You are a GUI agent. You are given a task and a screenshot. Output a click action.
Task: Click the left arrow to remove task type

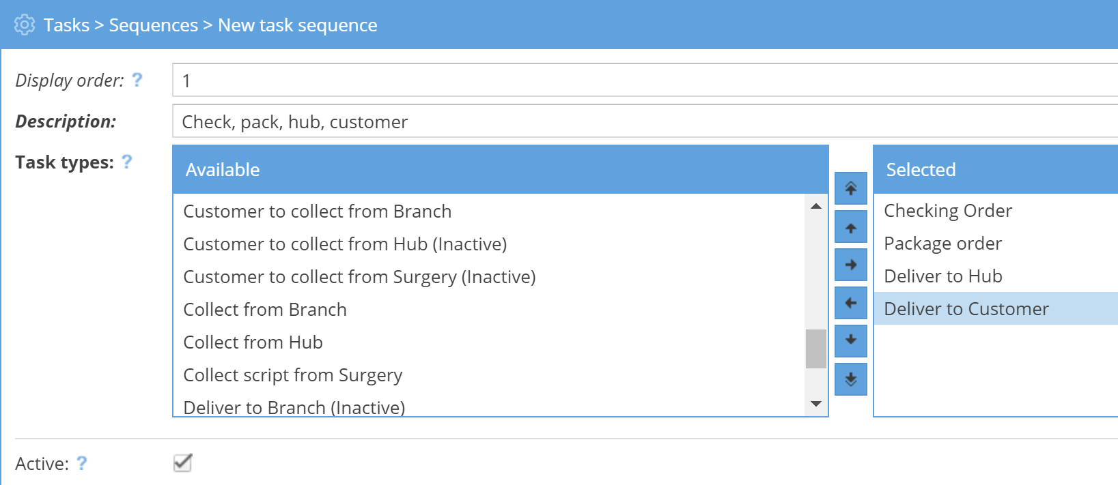[850, 303]
